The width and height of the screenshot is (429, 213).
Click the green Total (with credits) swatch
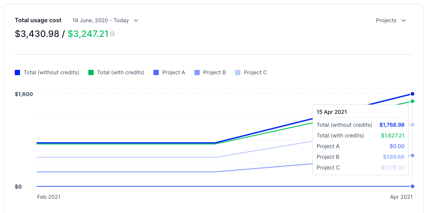91,72
